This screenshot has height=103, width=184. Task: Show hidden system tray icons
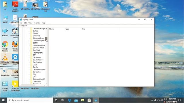click(x=152, y=100)
